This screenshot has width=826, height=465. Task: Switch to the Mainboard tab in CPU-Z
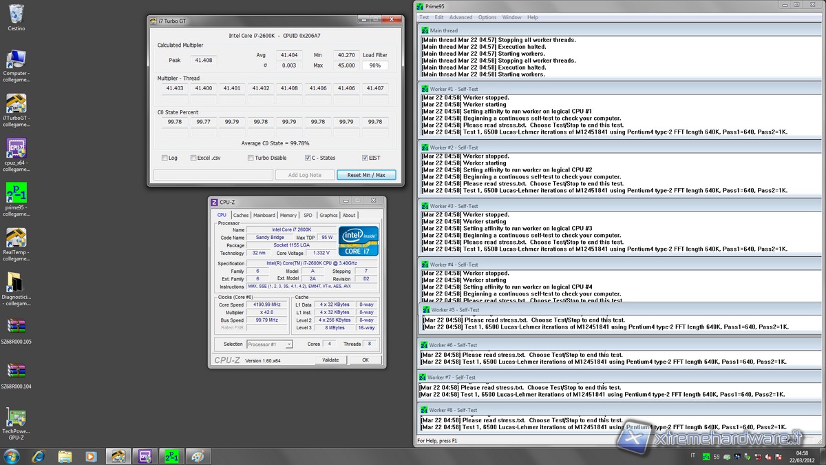tap(264, 215)
